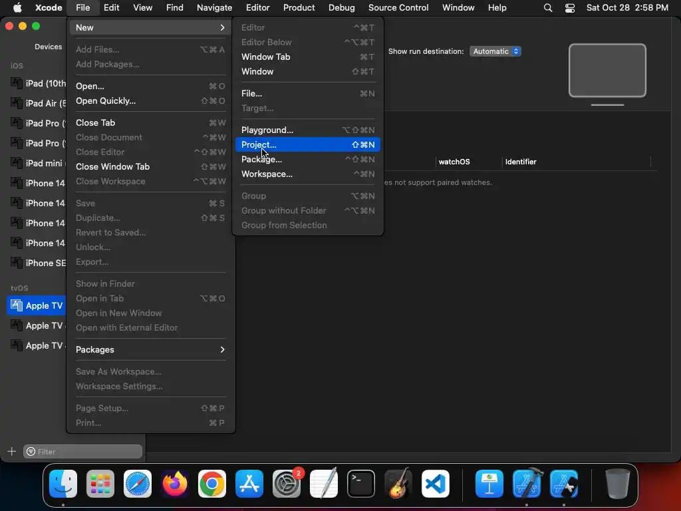Select Window Tab in New submenu
The height and width of the screenshot is (511, 681).
click(x=307, y=57)
